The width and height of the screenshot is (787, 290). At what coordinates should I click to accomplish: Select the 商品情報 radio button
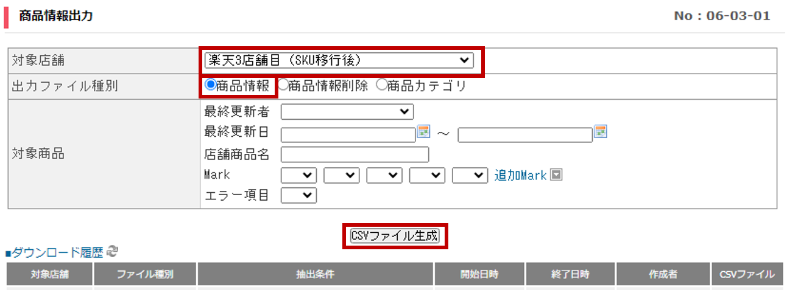(x=210, y=85)
